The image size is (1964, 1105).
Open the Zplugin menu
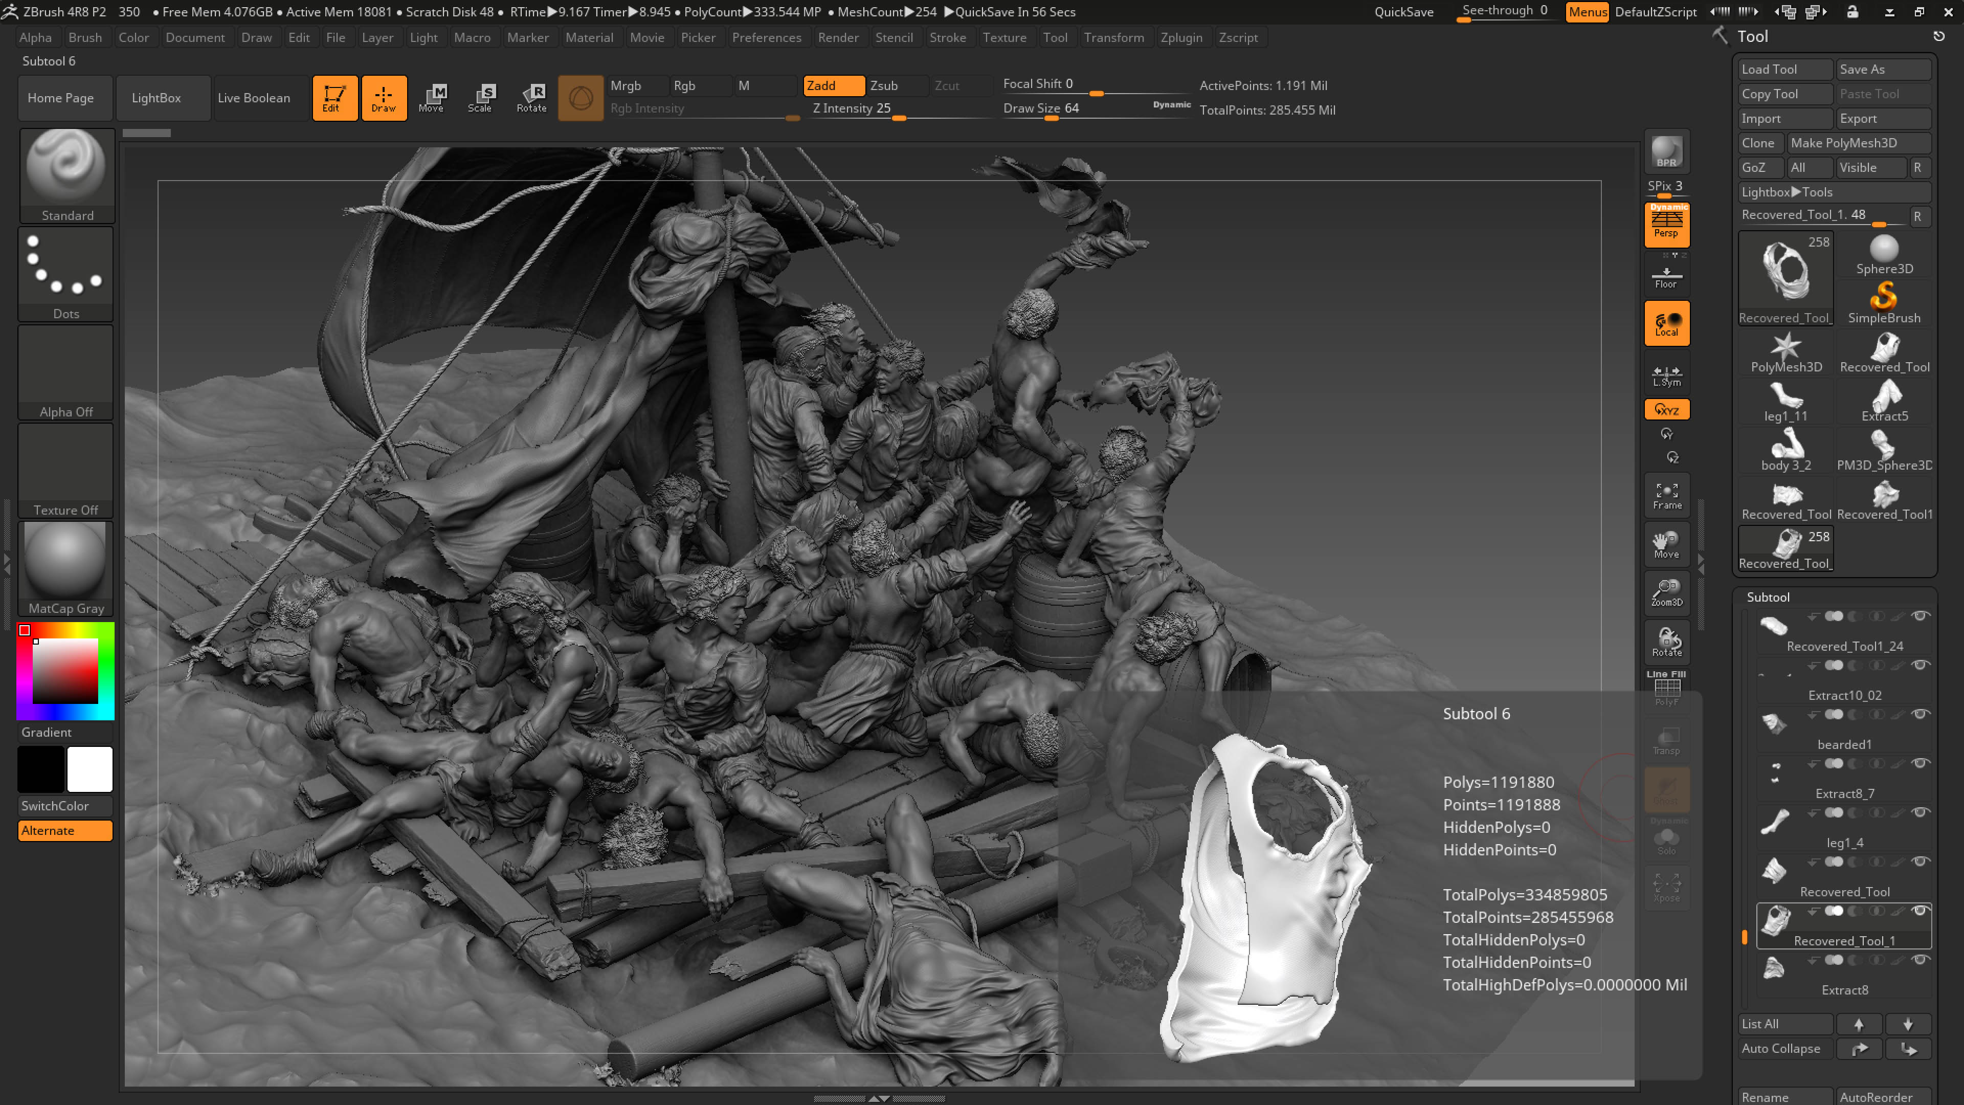(1181, 37)
